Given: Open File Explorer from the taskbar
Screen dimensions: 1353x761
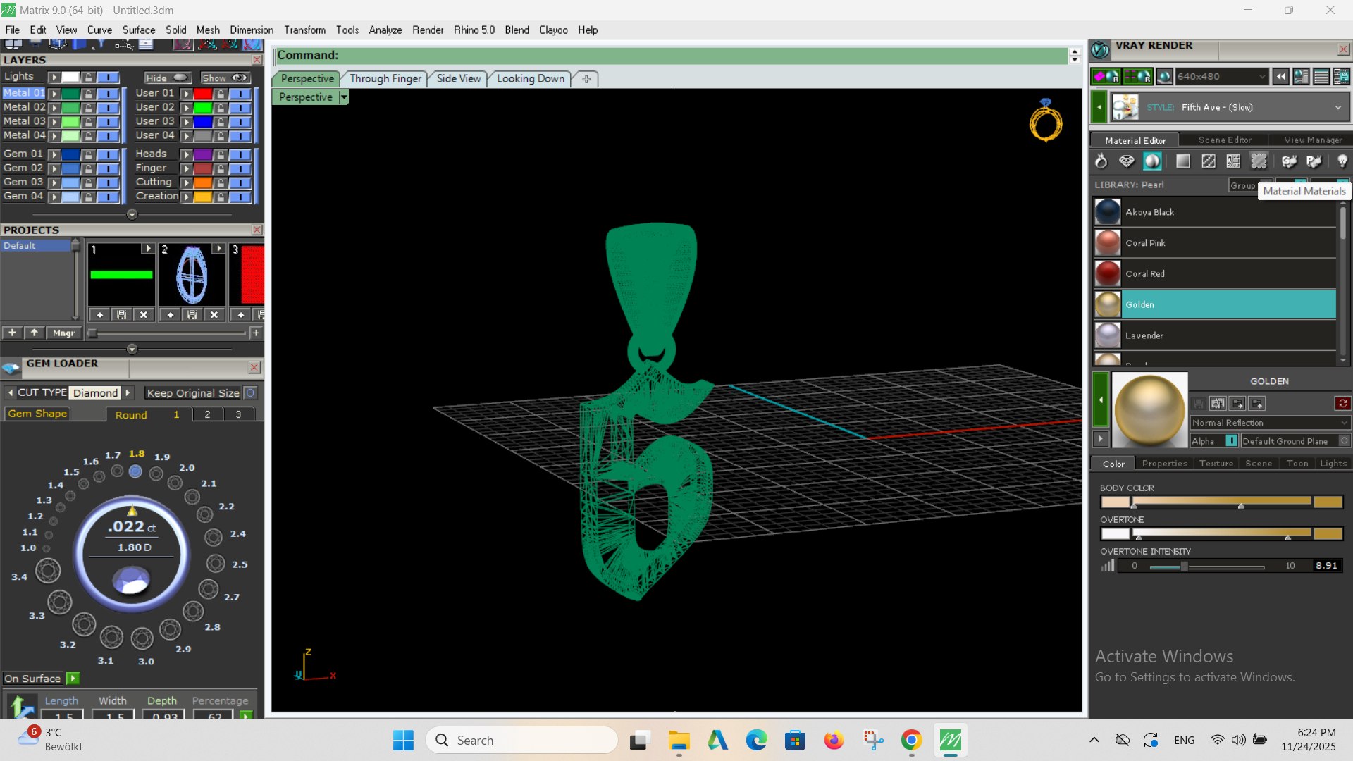Looking at the screenshot, I should (679, 741).
